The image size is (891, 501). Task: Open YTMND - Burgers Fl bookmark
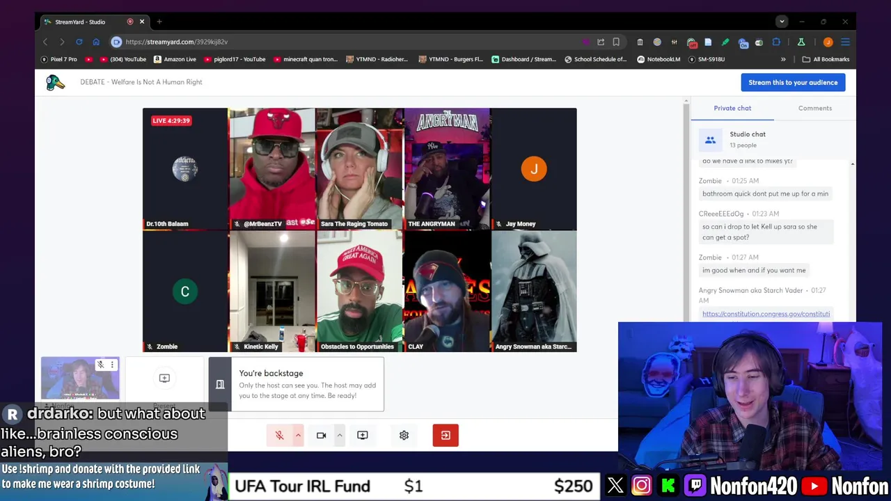(451, 59)
